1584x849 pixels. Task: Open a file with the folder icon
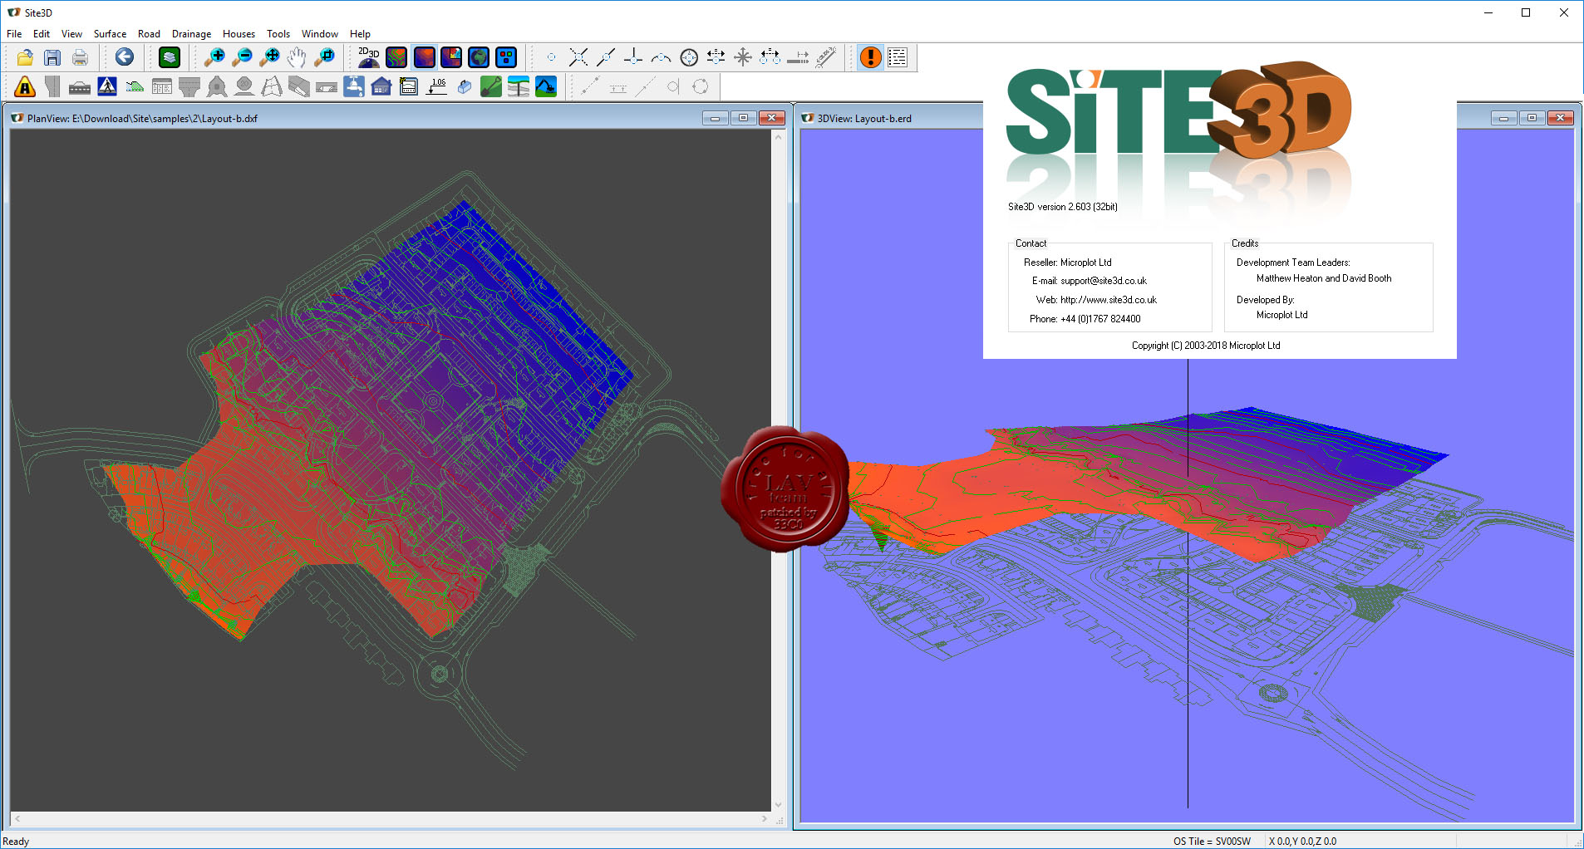click(25, 57)
